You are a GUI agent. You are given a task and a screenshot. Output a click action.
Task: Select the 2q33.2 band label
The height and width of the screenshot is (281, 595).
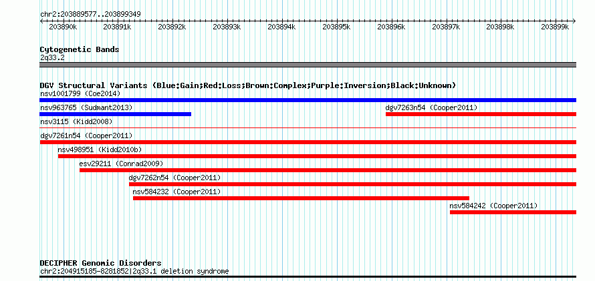[52, 57]
